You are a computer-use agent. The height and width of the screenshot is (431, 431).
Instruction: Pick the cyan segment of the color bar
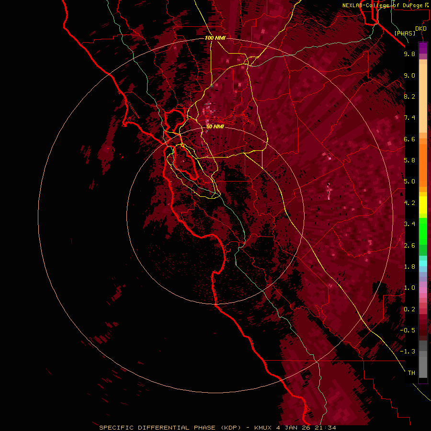pos(423,263)
